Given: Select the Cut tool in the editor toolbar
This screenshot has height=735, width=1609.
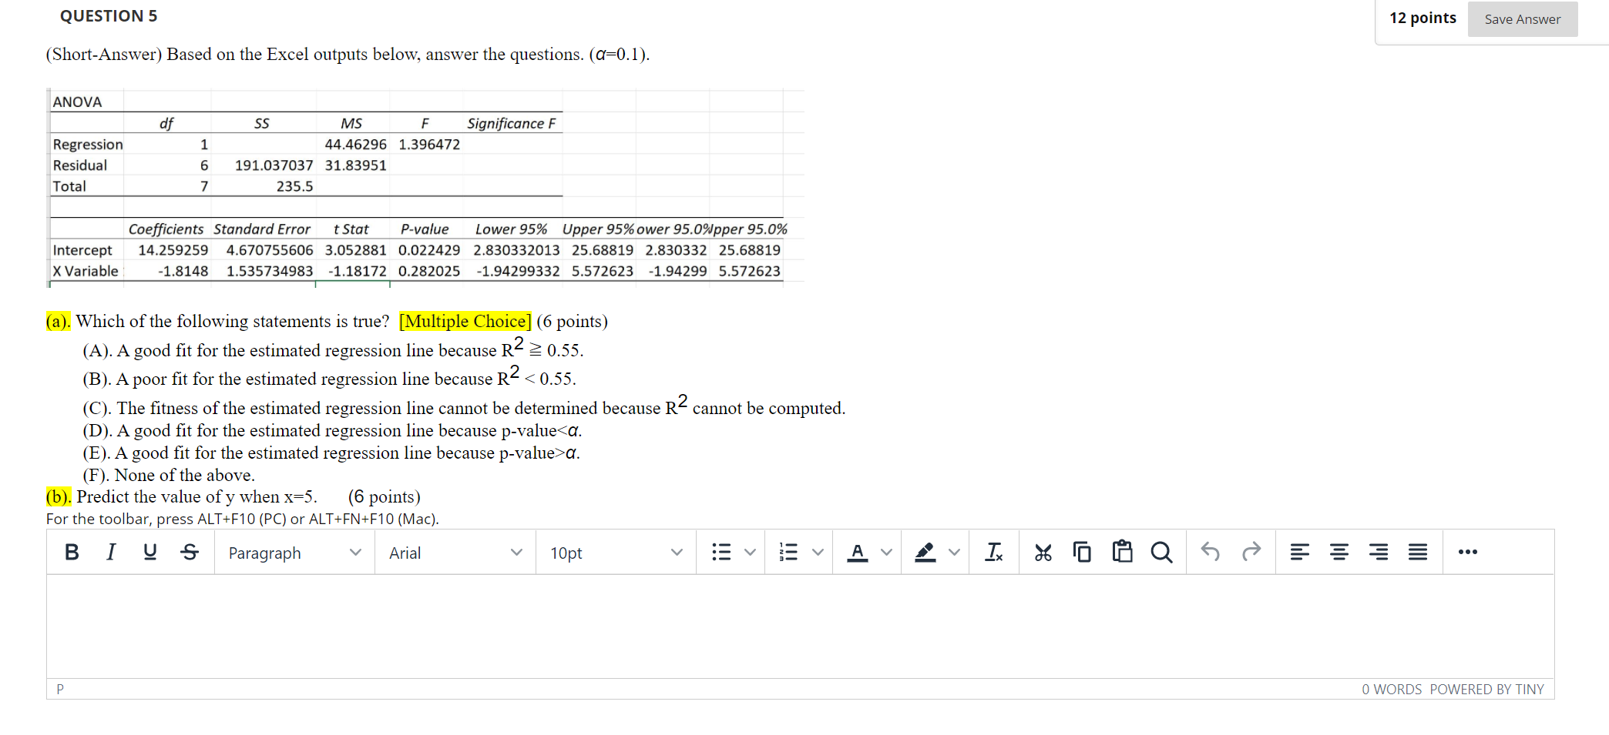Looking at the screenshot, I should (1043, 552).
